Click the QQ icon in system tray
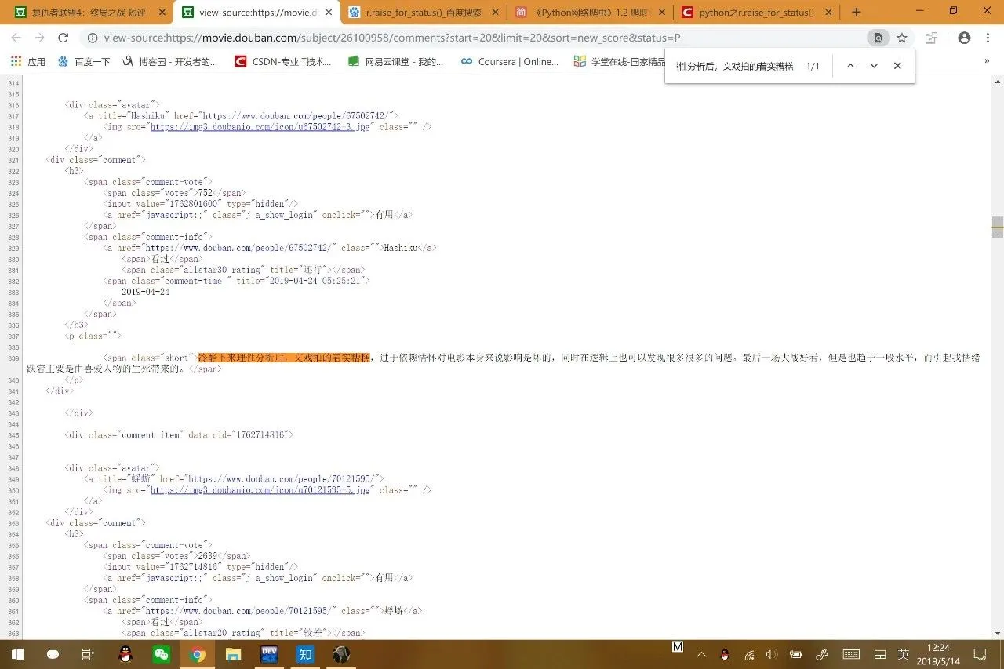 point(725,654)
